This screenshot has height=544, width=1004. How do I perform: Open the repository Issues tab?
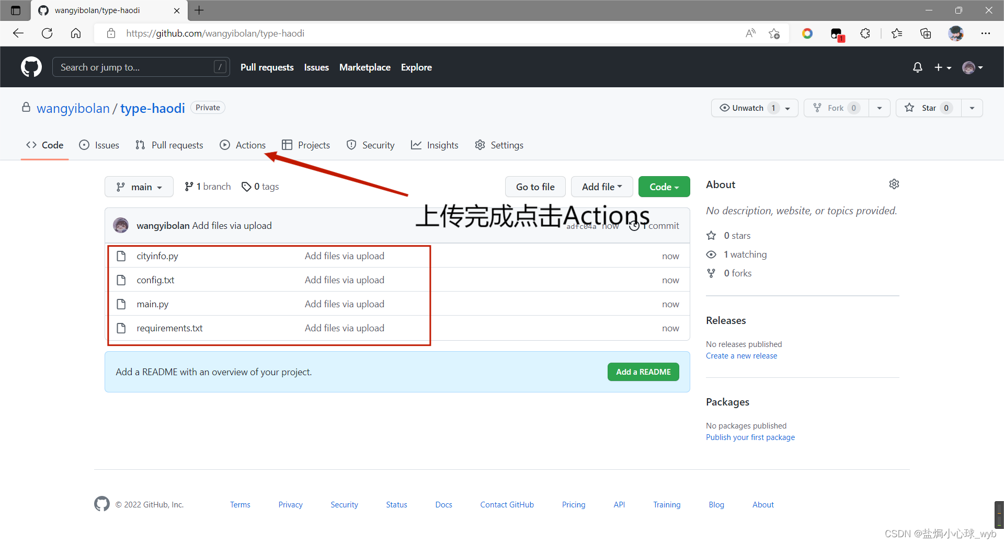[99, 145]
